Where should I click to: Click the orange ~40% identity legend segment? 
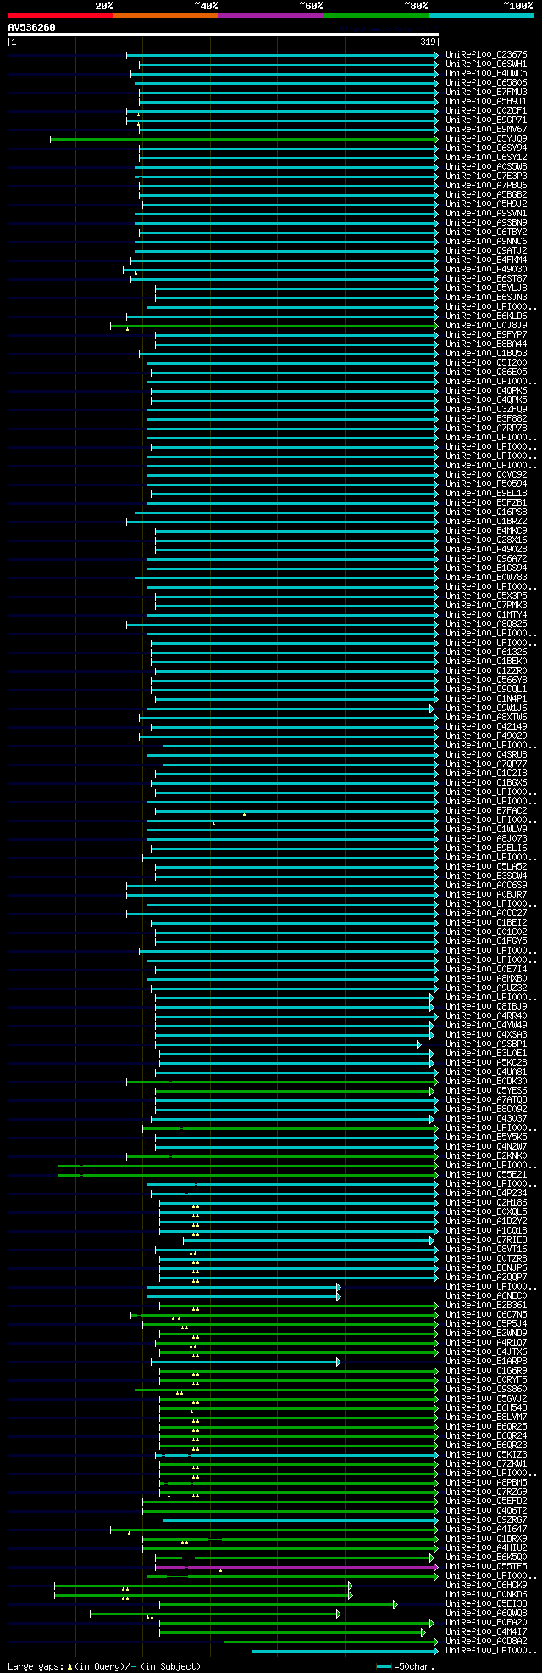[x=166, y=15]
